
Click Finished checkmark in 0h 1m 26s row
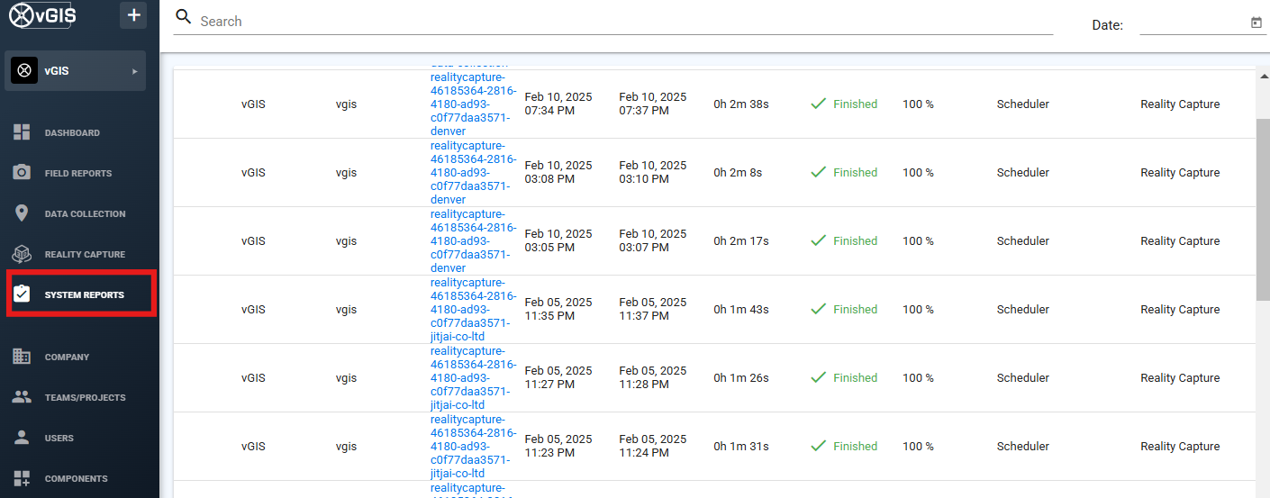pos(818,377)
